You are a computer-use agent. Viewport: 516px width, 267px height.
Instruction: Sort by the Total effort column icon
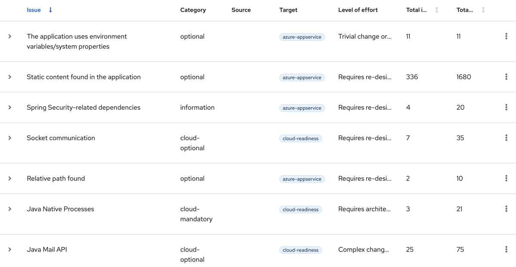click(x=483, y=10)
